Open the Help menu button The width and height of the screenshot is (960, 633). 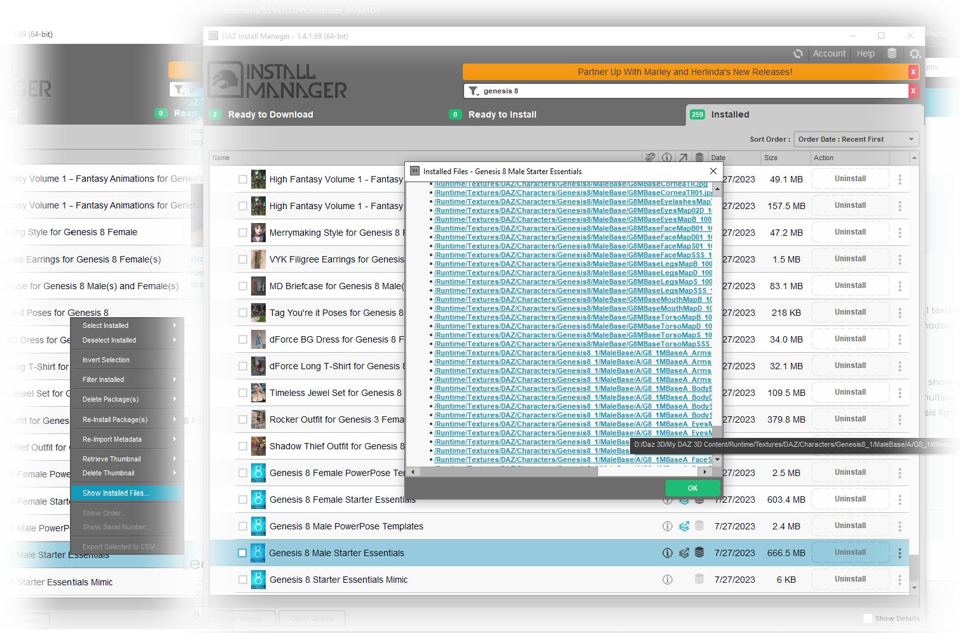point(865,54)
